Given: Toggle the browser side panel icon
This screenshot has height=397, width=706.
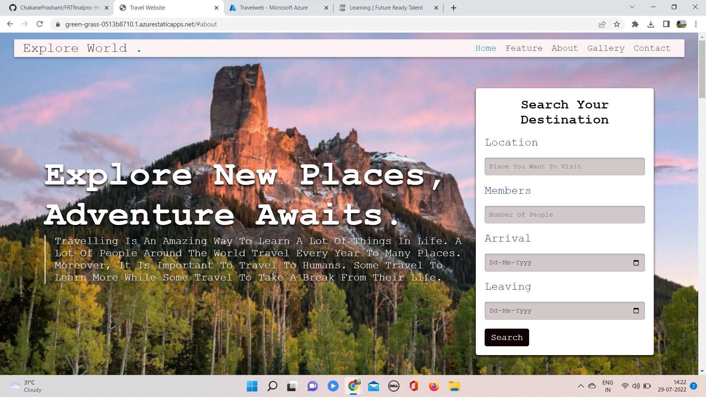Looking at the screenshot, I should 666,24.
